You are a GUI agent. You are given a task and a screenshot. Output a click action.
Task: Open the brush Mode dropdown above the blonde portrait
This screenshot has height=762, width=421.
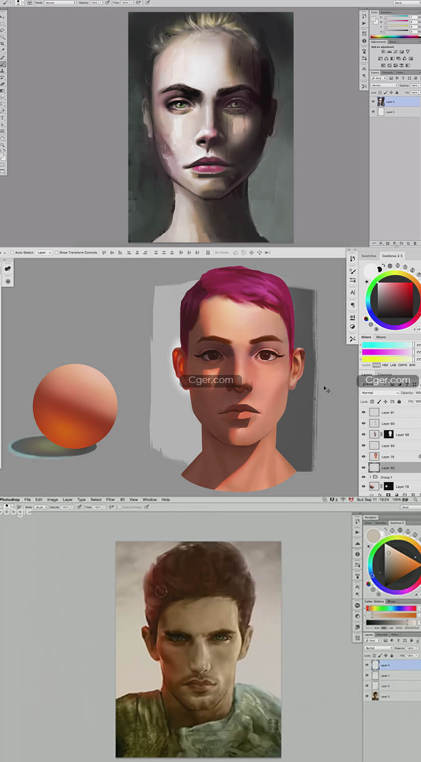(x=60, y=3)
